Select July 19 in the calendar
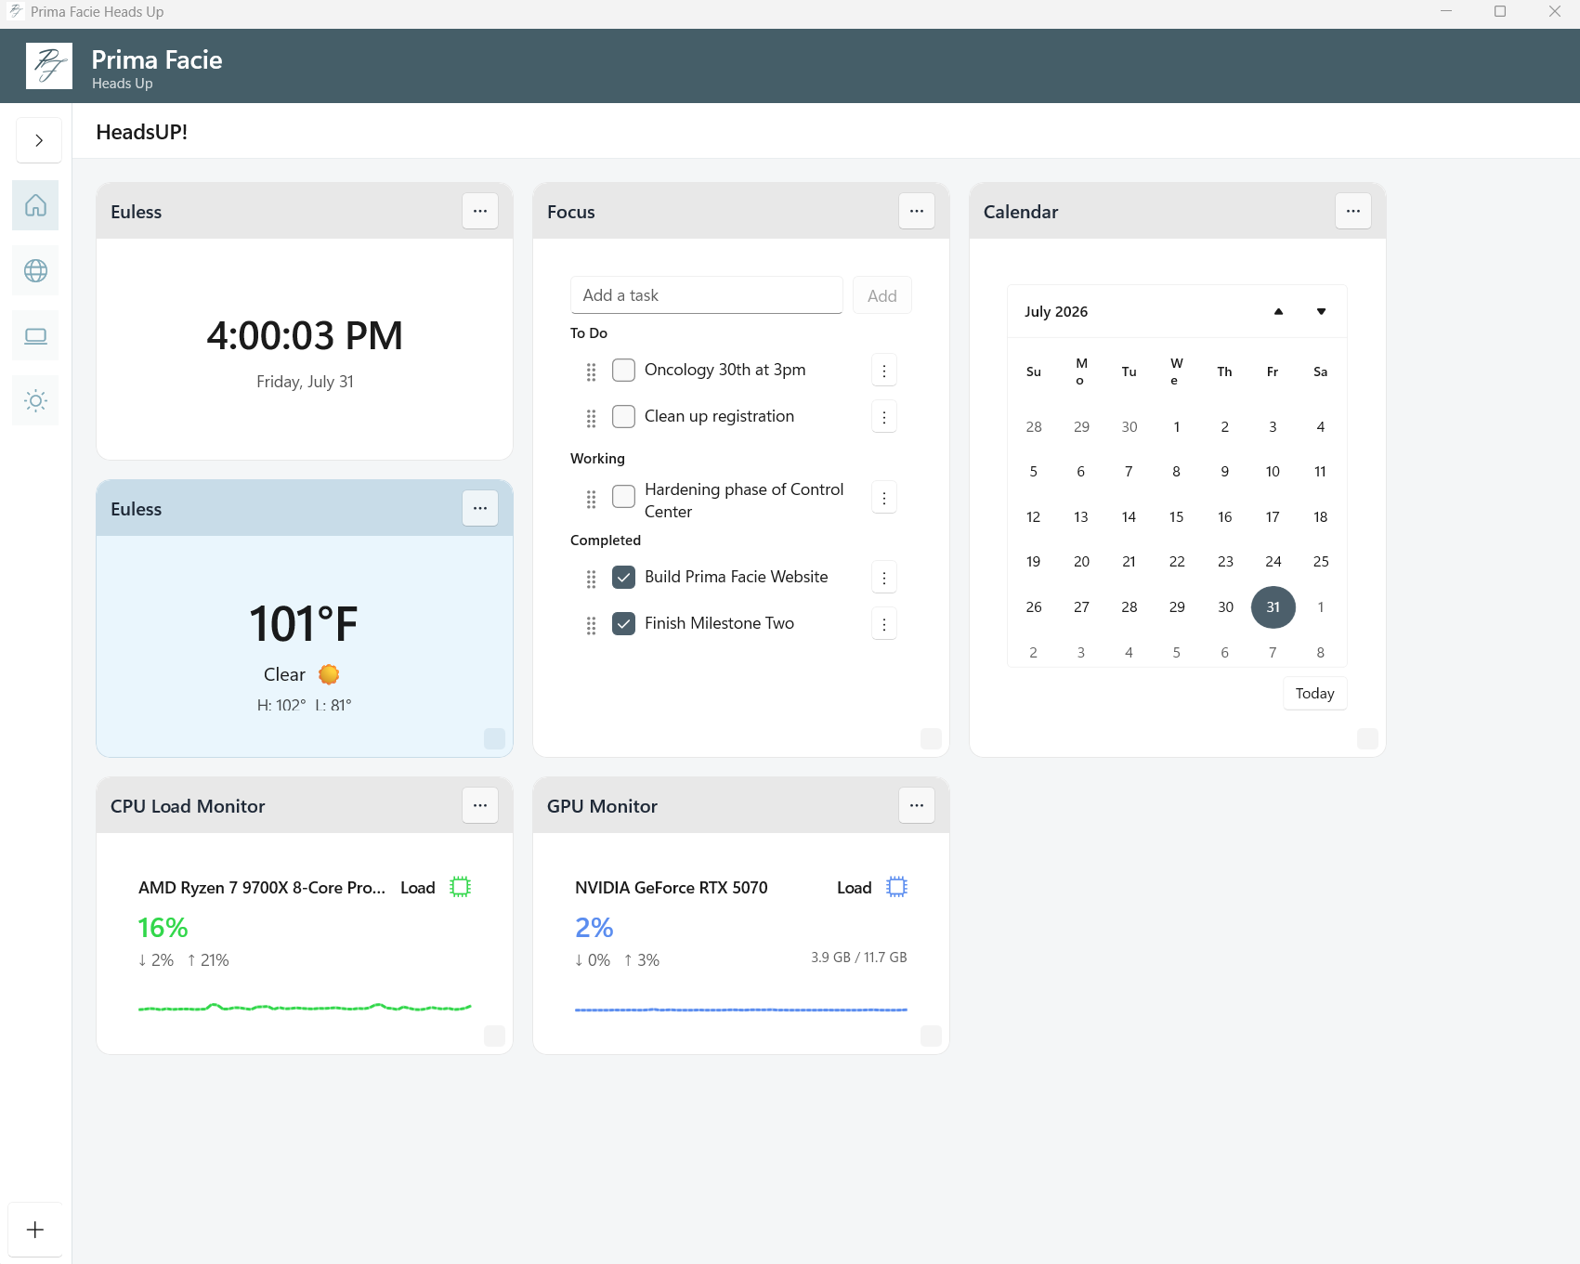 point(1034,562)
